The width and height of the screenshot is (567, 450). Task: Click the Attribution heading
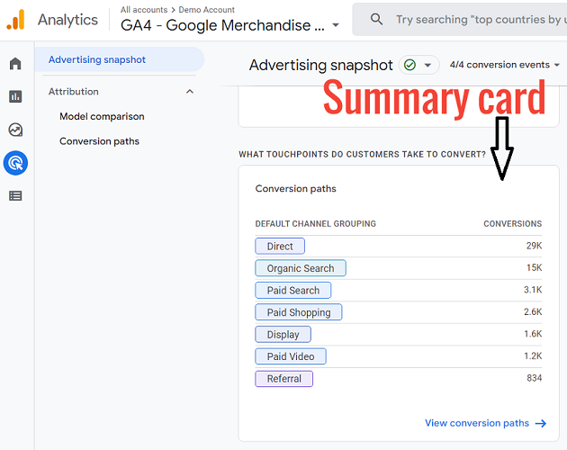coord(74,92)
